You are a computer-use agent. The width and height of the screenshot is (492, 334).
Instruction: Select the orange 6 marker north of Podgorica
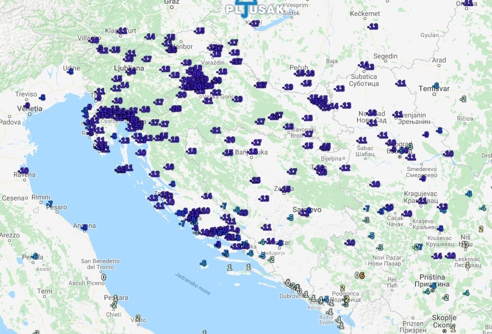[361, 275]
